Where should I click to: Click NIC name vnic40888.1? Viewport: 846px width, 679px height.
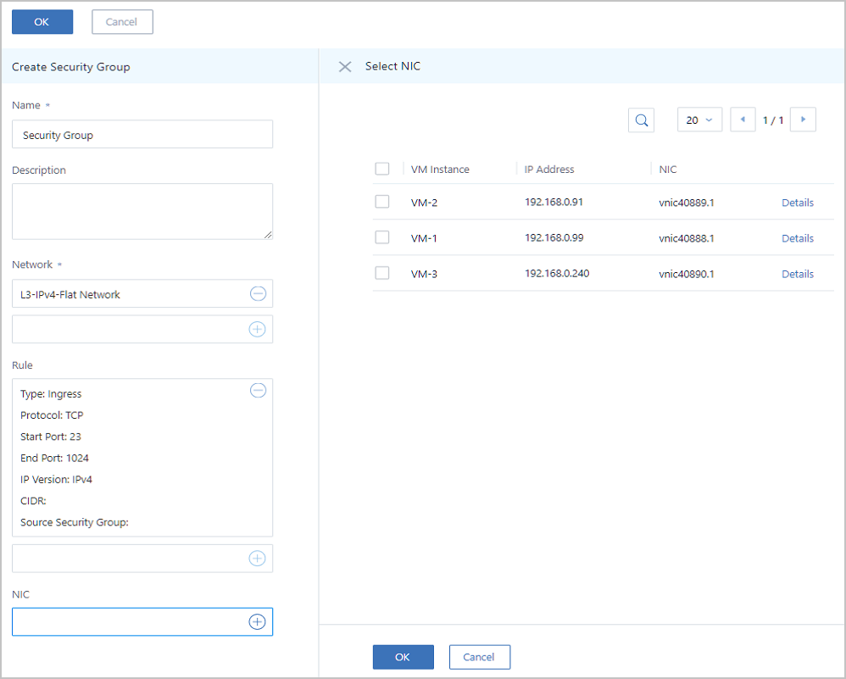(687, 238)
